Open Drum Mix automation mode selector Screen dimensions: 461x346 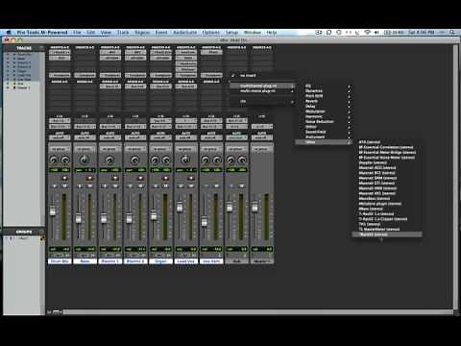tap(60, 137)
